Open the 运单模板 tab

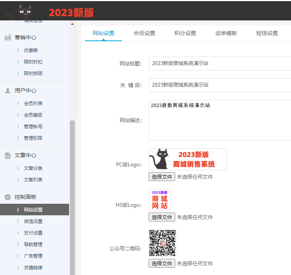[226, 34]
